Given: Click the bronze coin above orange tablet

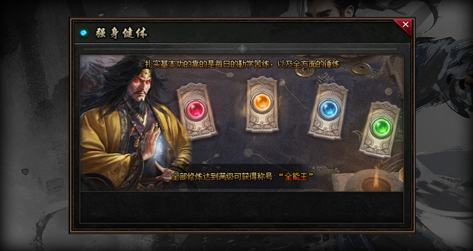Looking at the screenshot, I should pyautogui.click(x=305, y=72).
